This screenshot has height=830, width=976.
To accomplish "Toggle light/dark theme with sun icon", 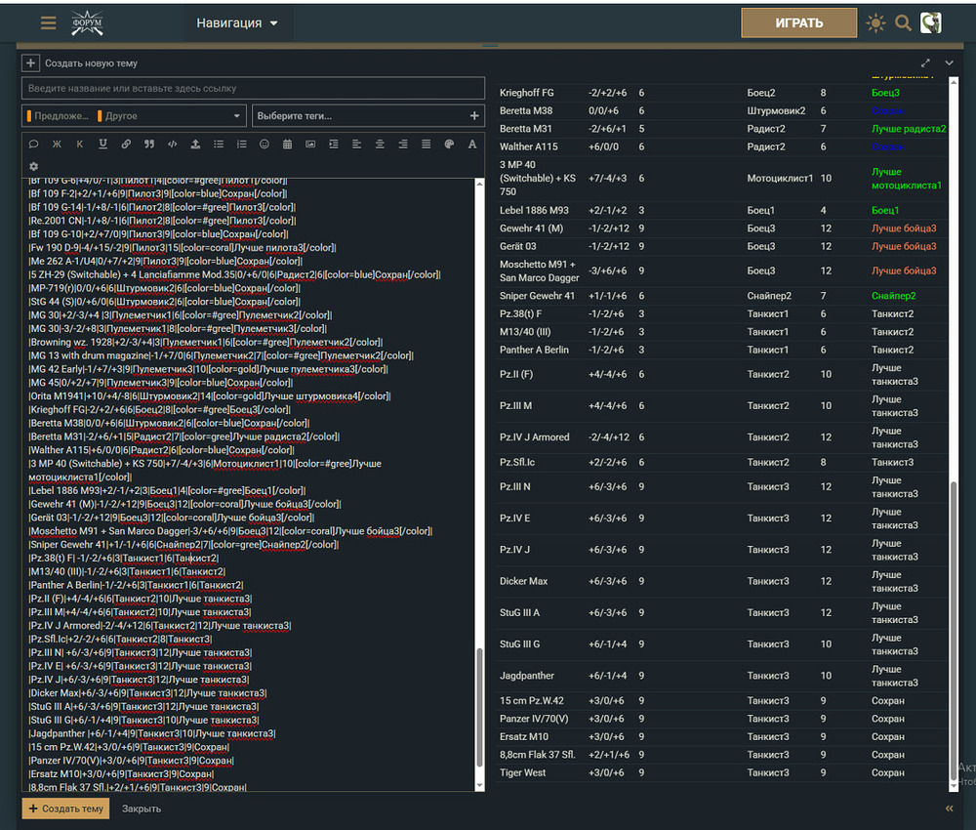I will click(875, 23).
